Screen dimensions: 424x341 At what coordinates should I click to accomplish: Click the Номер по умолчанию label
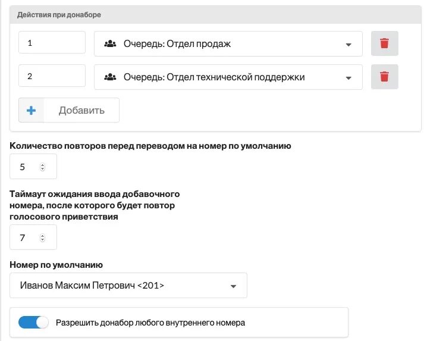56,265
